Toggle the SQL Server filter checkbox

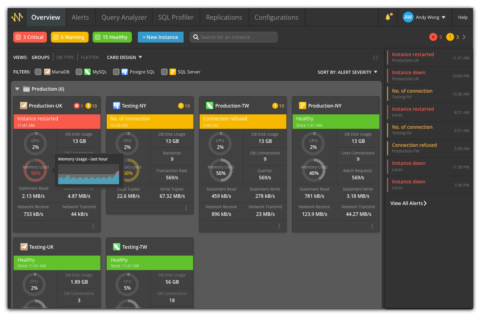(164, 72)
